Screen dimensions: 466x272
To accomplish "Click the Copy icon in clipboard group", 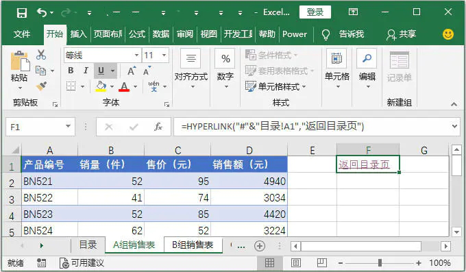I will (40, 71).
